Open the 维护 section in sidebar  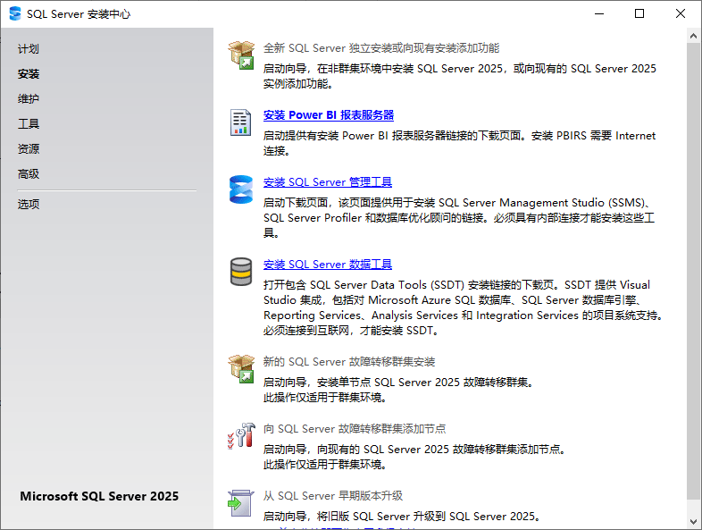coord(29,99)
